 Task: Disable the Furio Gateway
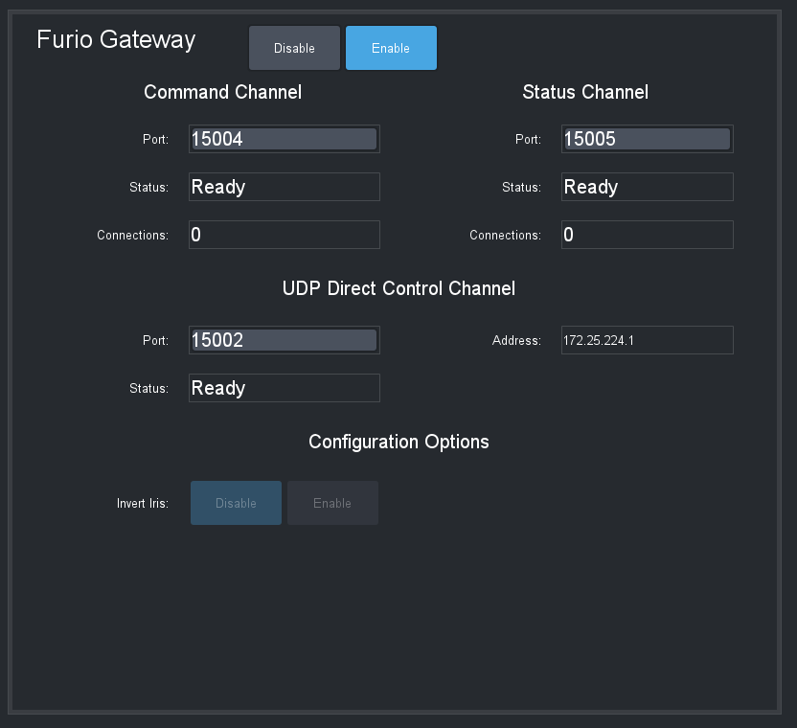point(294,47)
